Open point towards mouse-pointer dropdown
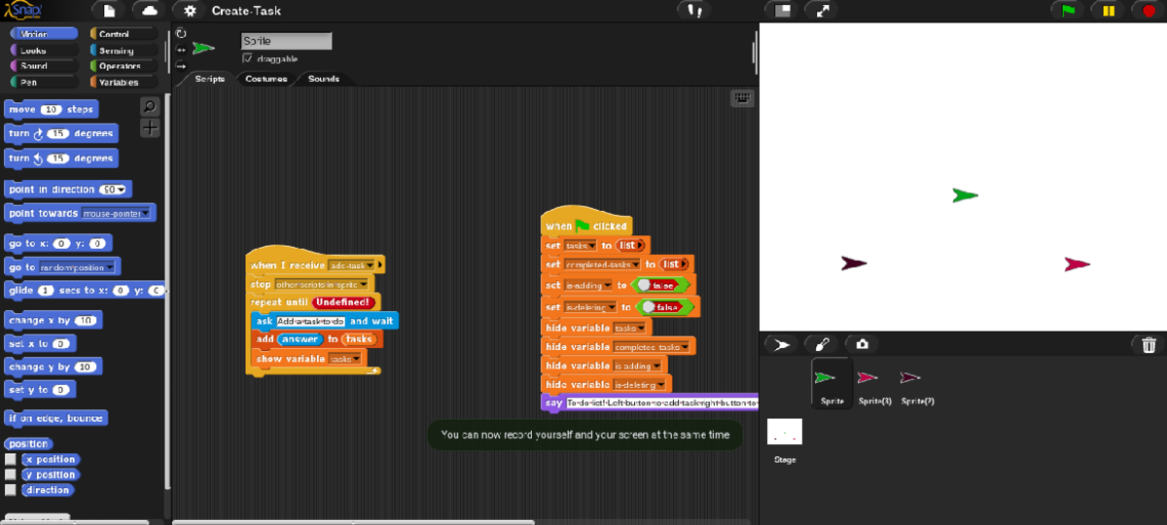The image size is (1167, 525). click(146, 213)
